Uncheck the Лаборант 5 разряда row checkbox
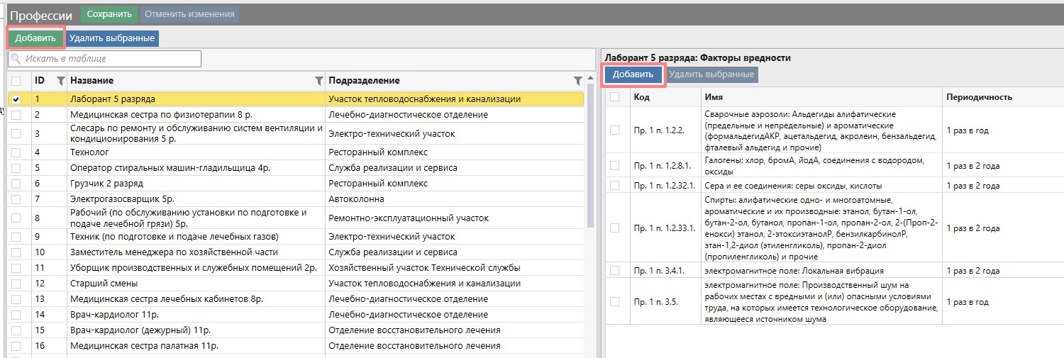This screenshot has height=358, width=1064. click(16, 99)
